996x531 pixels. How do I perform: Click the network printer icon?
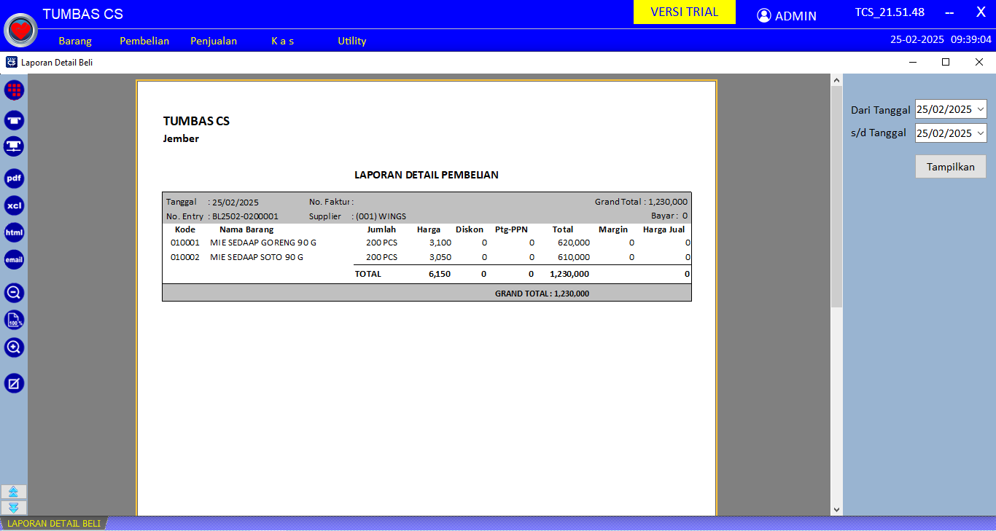14,147
